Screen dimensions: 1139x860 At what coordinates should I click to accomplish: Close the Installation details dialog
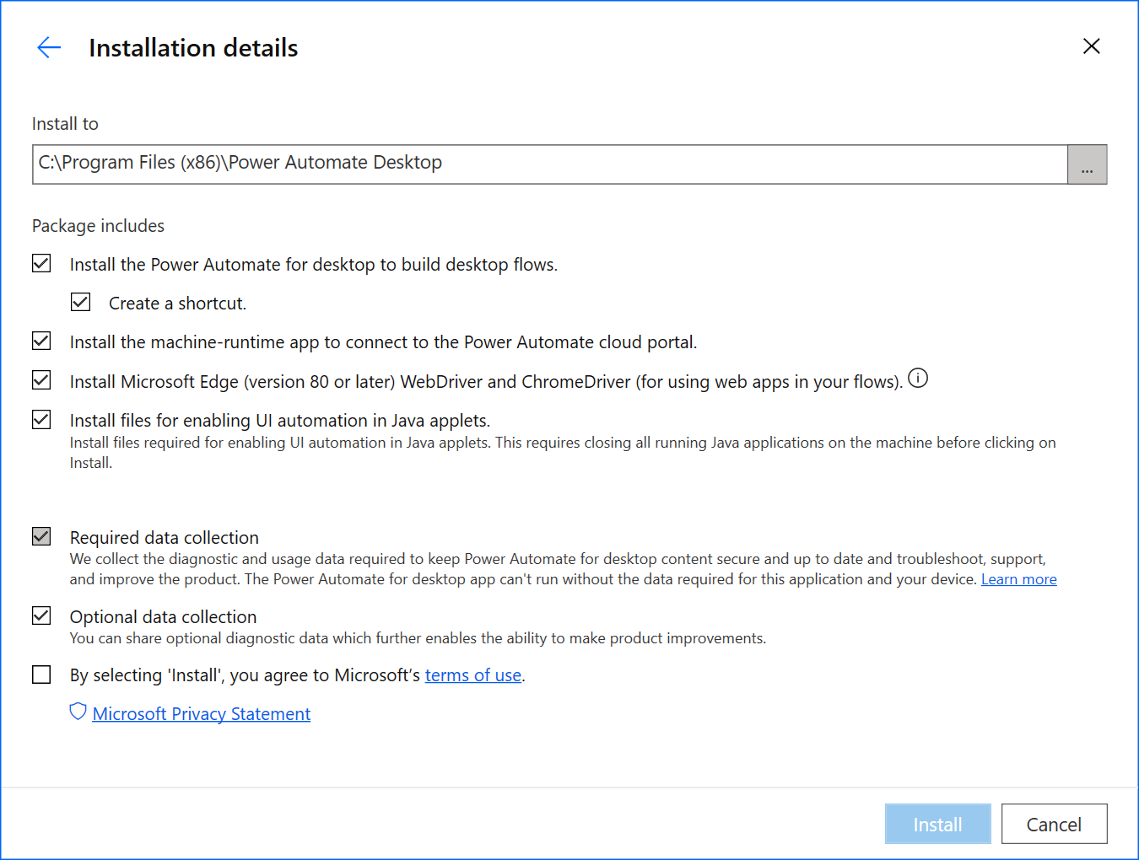click(x=1091, y=46)
